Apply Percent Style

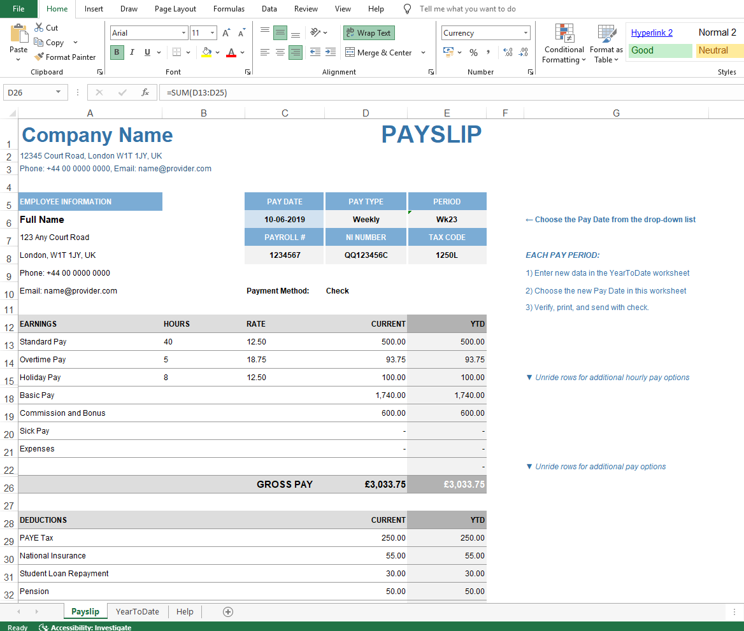pos(473,52)
